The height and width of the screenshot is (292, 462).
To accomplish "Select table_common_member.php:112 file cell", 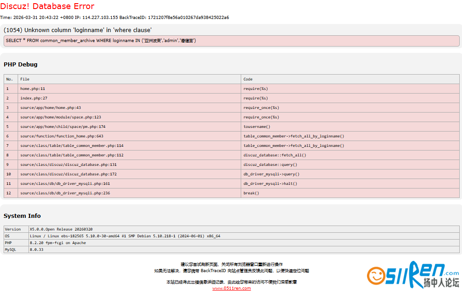I will (x=129, y=155).
